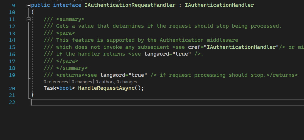Click line number 20 in the gutter

click(x=12, y=89)
